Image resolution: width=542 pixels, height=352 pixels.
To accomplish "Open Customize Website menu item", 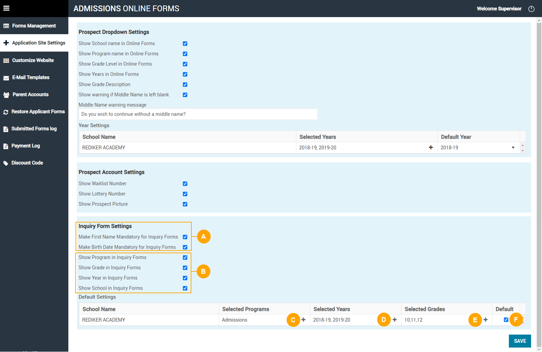I will coord(34,60).
